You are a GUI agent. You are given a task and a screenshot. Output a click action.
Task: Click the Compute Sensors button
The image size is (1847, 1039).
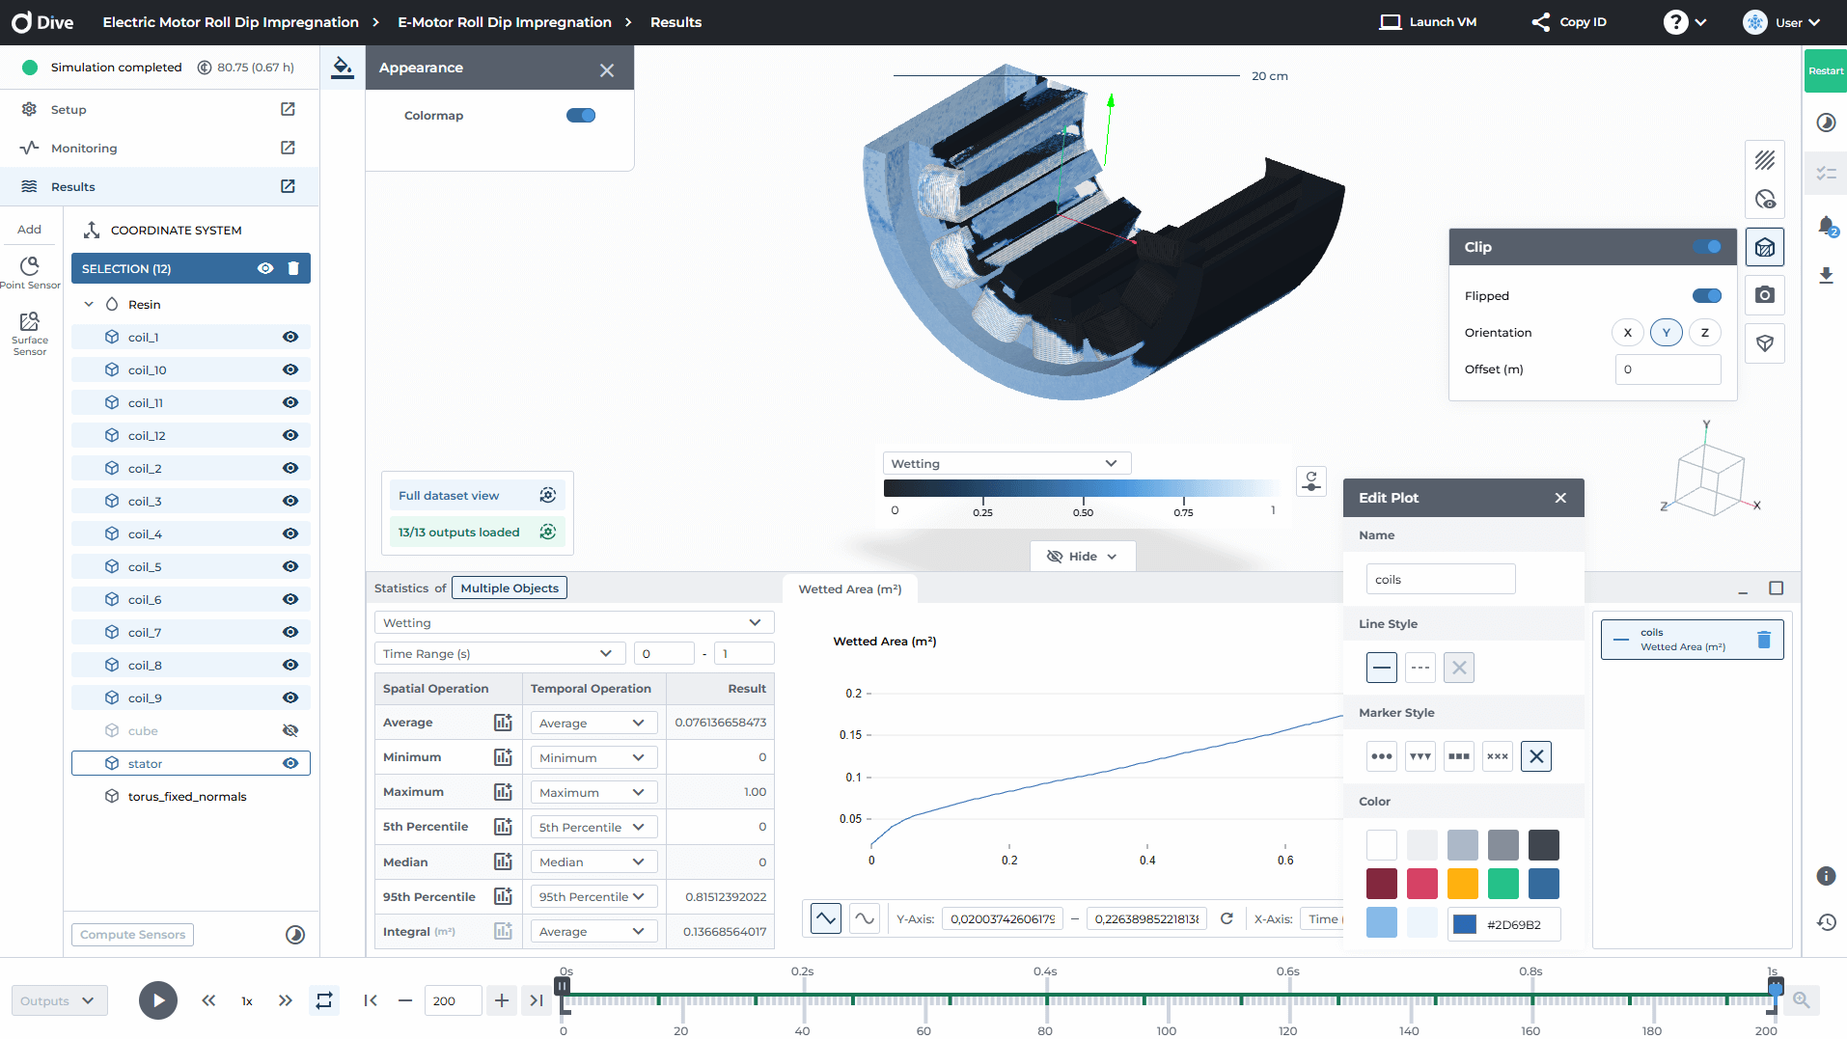(x=132, y=934)
